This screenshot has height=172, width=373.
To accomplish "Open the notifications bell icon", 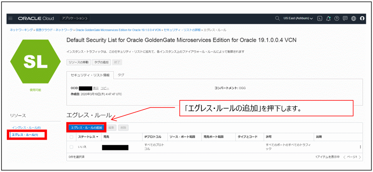I will pyautogui.click(x=329, y=19).
